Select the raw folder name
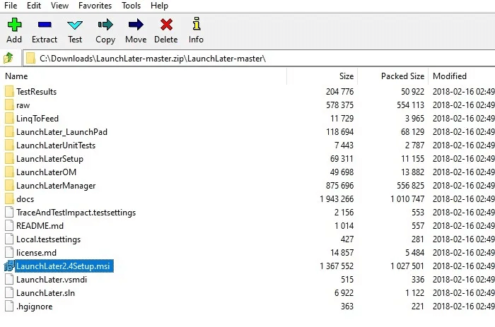Image resolution: width=495 pixels, height=327 pixels. pyautogui.click(x=23, y=105)
